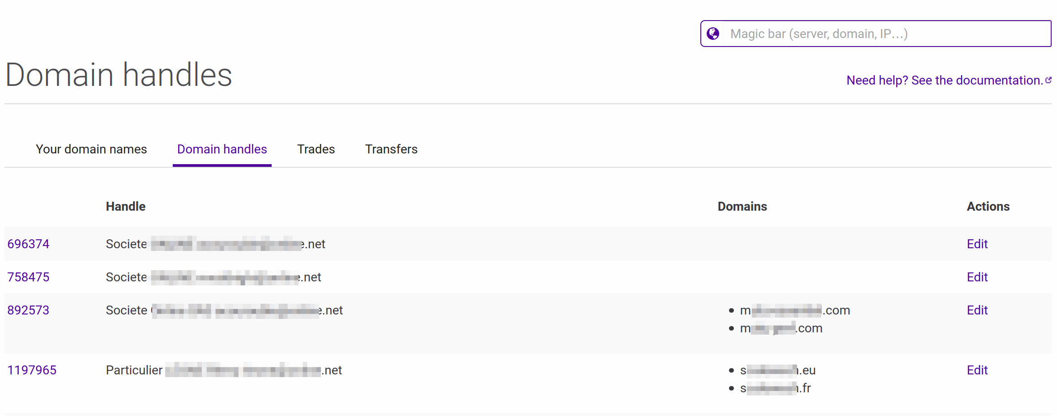View handle ID 892573

28,310
